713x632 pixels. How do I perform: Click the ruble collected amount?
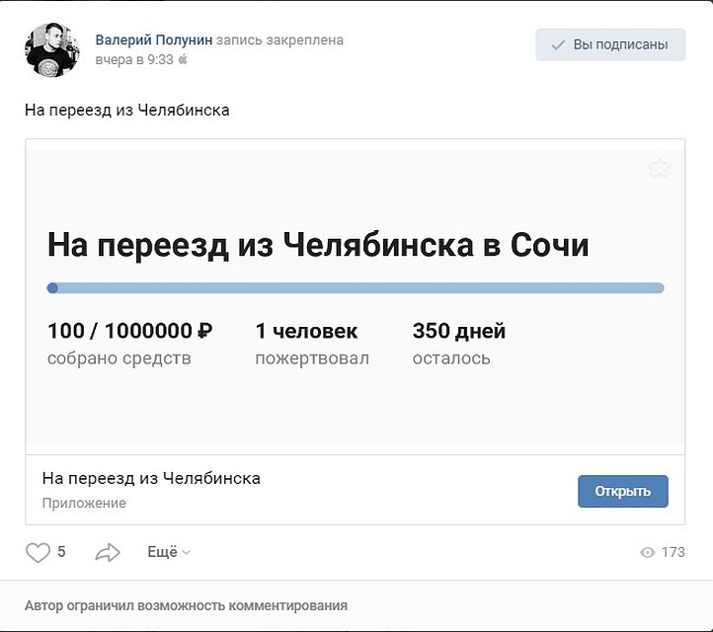(129, 331)
